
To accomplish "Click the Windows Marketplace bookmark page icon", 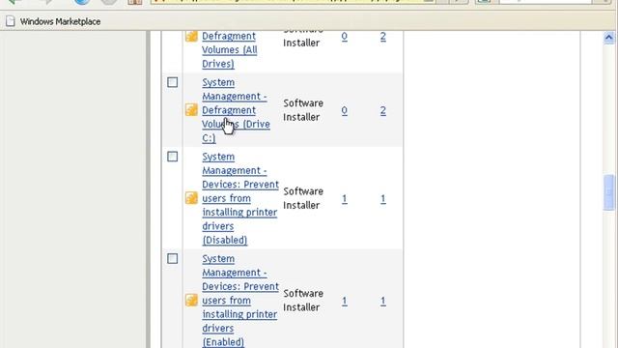I will [x=11, y=21].
